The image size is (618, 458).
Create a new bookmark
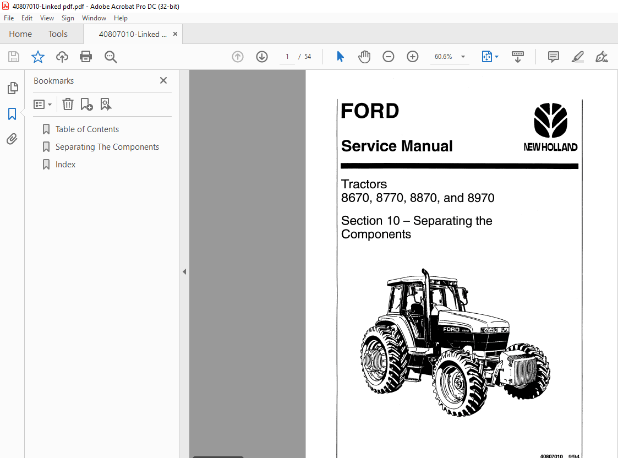pos(86,104)
